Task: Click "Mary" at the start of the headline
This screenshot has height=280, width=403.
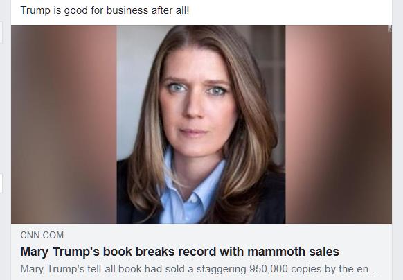Action: [x=34, y=252]
